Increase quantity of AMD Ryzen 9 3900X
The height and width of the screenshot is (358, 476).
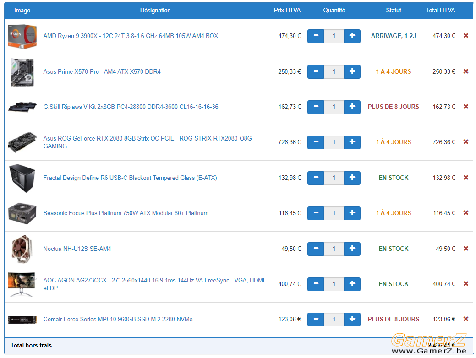(352, 36)
